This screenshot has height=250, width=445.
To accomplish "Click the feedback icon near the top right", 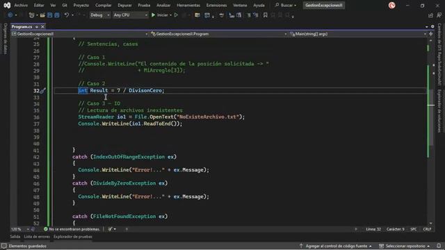I will (x=439, y=15).
